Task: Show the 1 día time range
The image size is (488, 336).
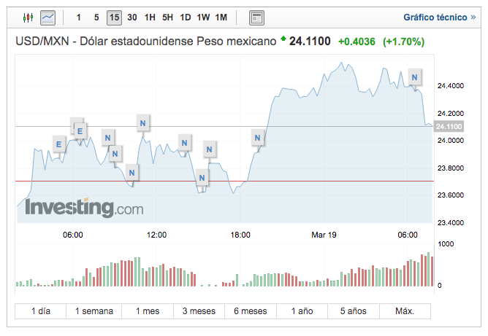Action: click(41, 311)
